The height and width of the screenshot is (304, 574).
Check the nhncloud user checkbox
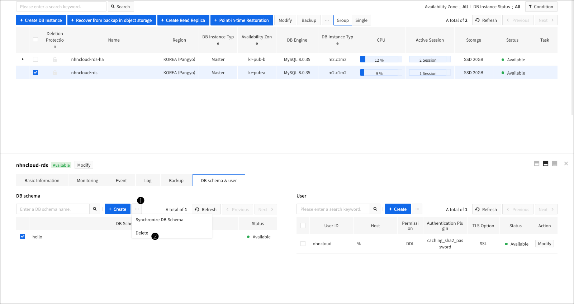pyautogui.click(x=303, y=243)
